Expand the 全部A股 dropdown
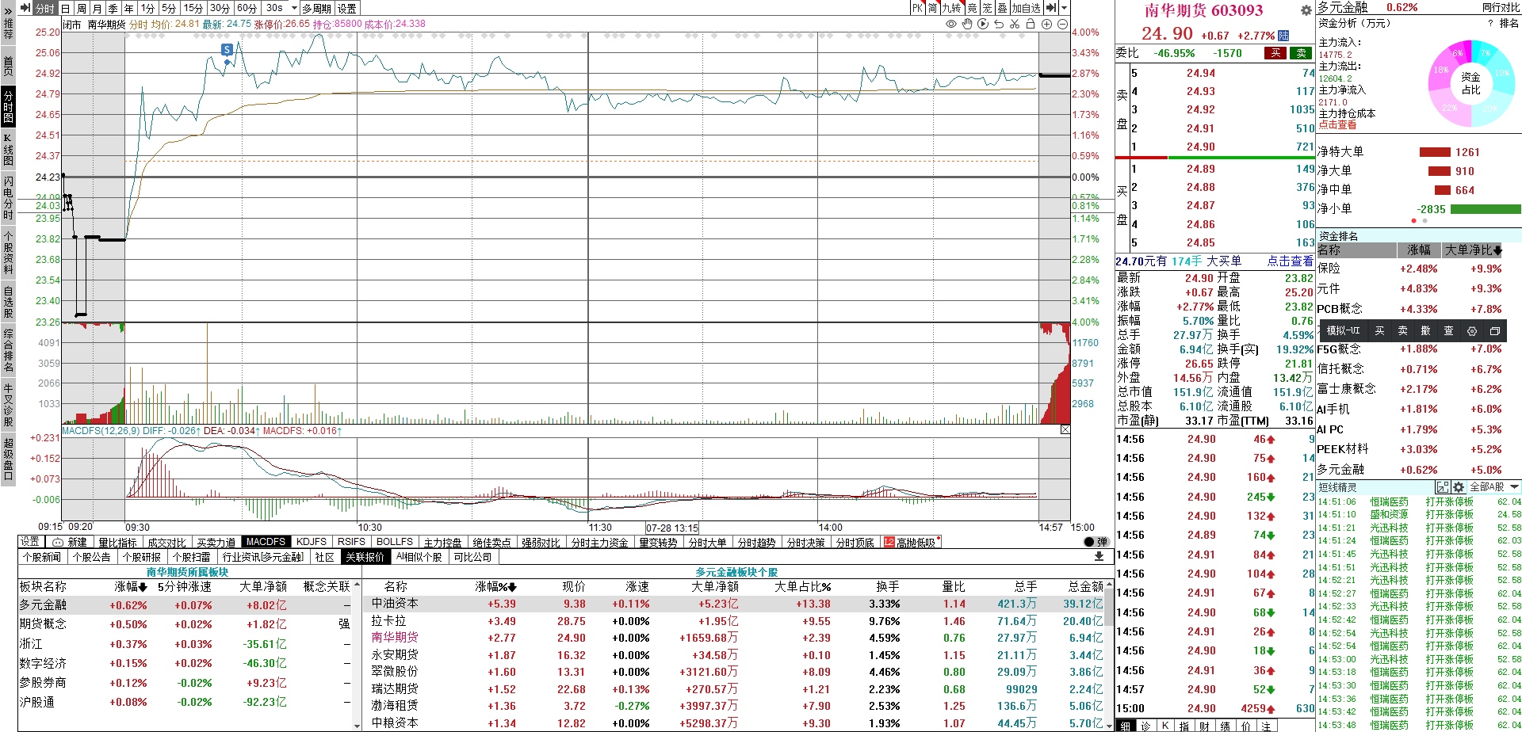This screenshot has width=1522, height=732. 1515,487
